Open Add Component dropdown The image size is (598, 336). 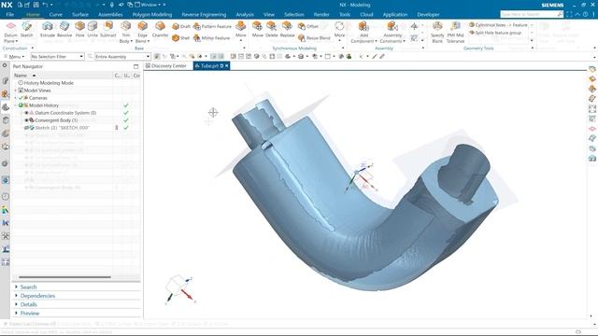coord(376,41)
